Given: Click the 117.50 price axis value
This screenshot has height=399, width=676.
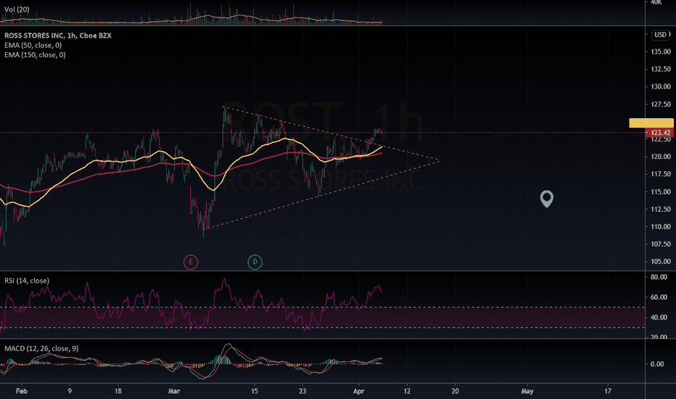Looking at the screenshot, I should pos(661,174).
